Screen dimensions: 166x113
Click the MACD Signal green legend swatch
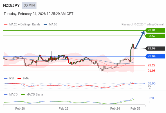point(23,95)
